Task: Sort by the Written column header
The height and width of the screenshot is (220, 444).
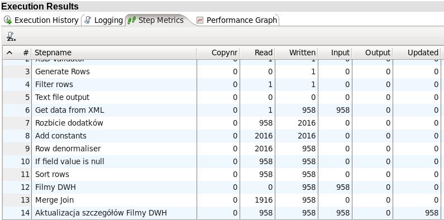Action: [297, 52]
